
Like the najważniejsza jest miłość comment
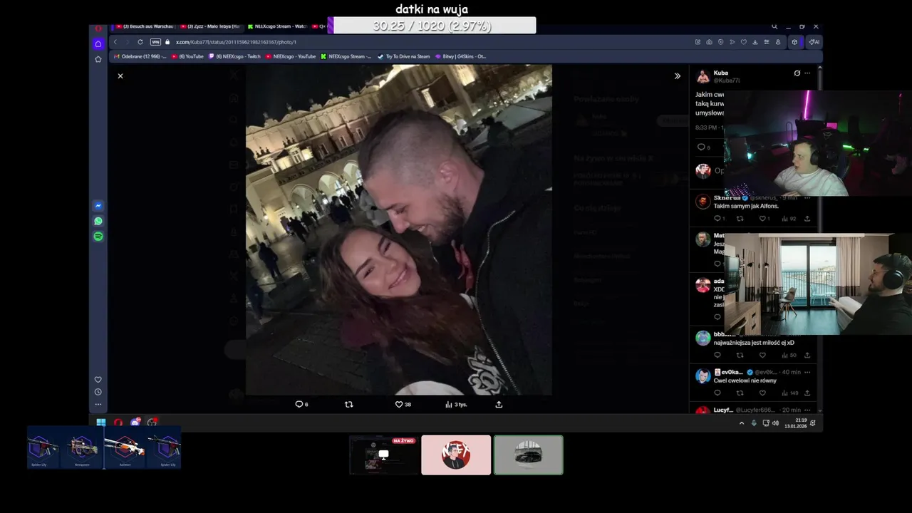[762, 355]
